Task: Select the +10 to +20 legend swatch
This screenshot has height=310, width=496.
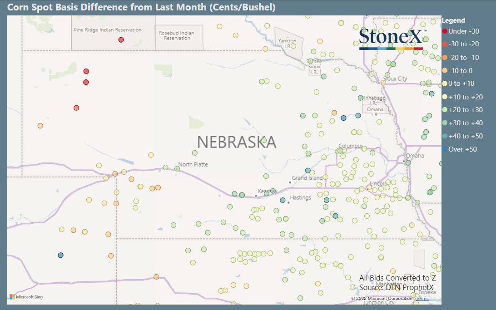Action: (445, 97)
